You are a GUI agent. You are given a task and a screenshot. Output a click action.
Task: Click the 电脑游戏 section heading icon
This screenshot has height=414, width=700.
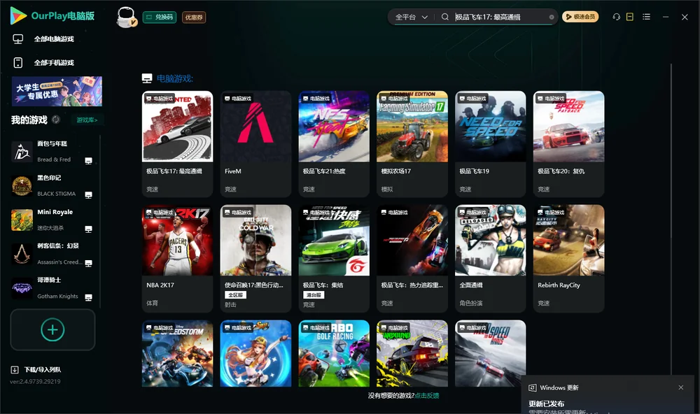click(x=147, y=78)
